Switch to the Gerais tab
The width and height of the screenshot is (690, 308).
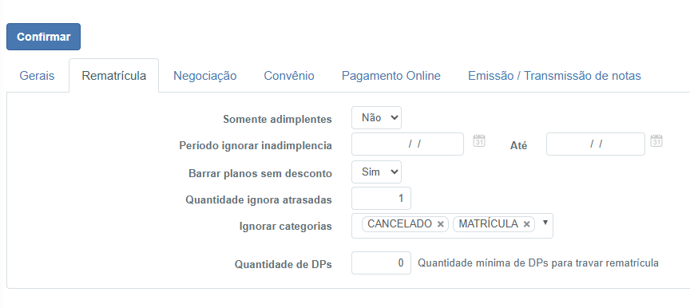click(37, 76)
